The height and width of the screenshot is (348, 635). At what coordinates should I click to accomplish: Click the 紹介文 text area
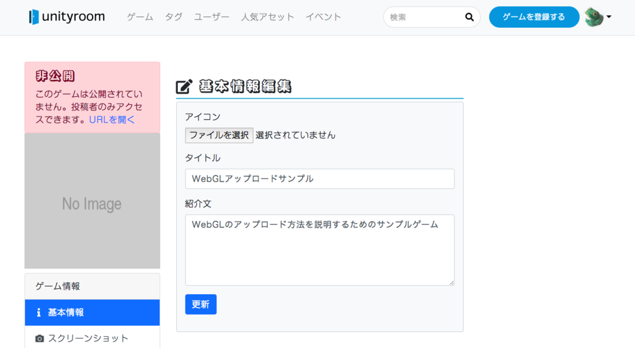coord(320,250)
